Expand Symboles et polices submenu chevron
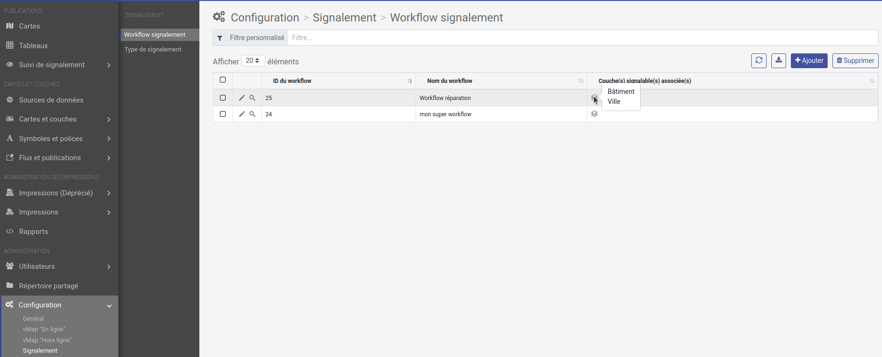This screenshot has height=357, width=882. tap(109, 139)
